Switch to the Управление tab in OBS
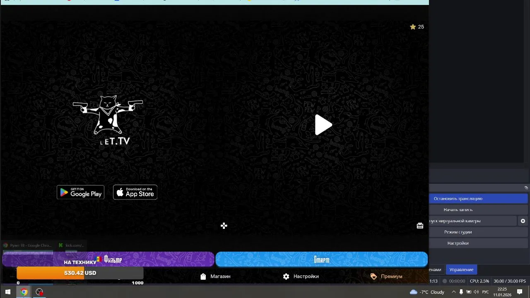This screenshot has width=530, height=298. tap(461, 269)
